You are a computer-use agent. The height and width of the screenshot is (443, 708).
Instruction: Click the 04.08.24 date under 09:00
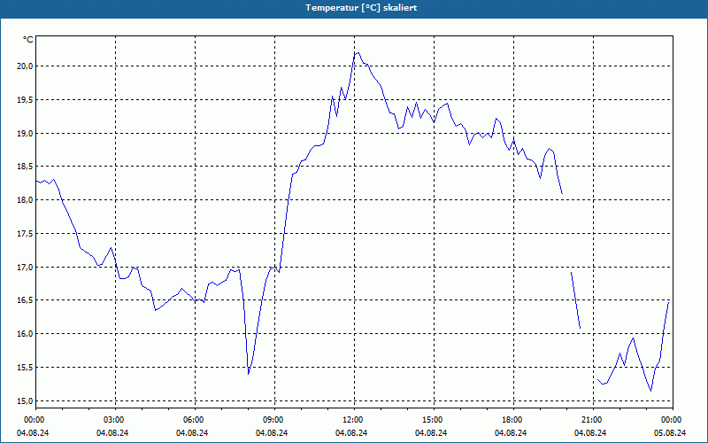click(x=272, y=433)
